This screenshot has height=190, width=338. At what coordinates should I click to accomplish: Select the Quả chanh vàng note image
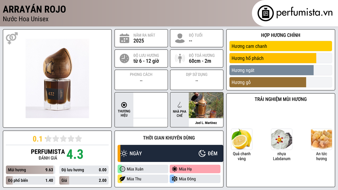[x=242, y=139]
